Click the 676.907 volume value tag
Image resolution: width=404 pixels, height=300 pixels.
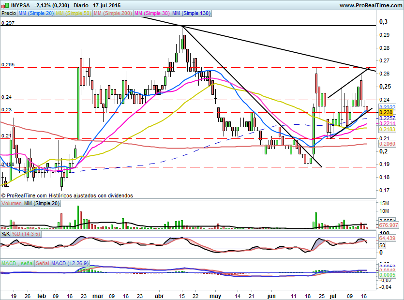pos(389,225)
